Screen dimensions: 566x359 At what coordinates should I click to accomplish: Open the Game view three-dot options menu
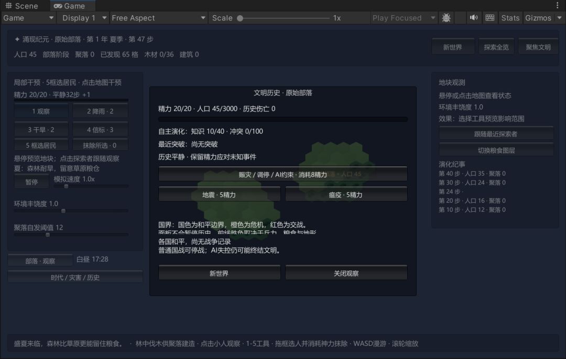[x=558, y=5]
